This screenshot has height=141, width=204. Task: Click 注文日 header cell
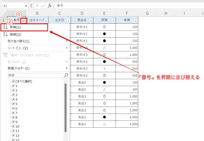coord(60,20)
